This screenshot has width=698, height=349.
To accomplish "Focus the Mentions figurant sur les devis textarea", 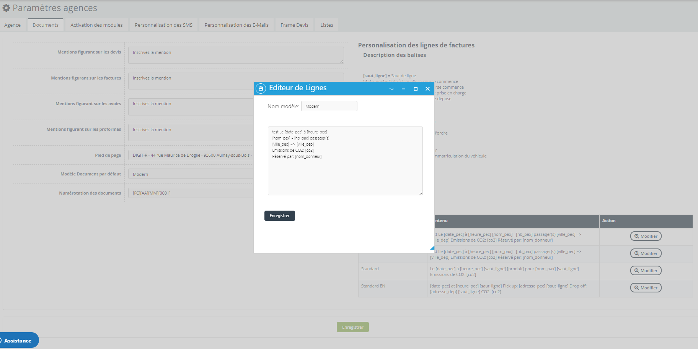I will [236, 55].
